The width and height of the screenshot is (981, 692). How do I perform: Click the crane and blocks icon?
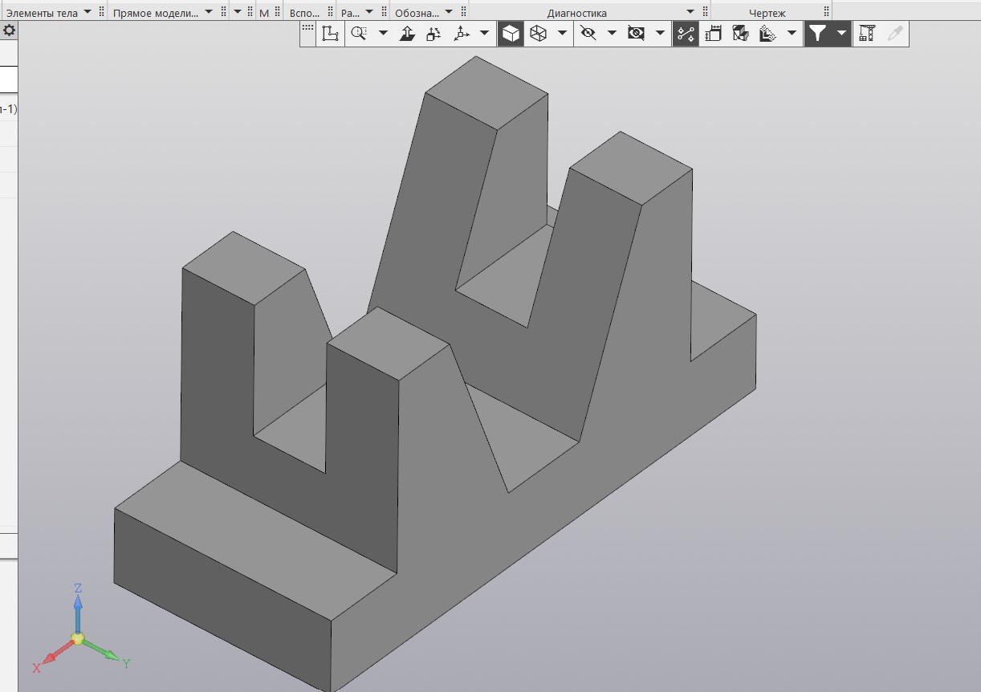coord(866,34)
